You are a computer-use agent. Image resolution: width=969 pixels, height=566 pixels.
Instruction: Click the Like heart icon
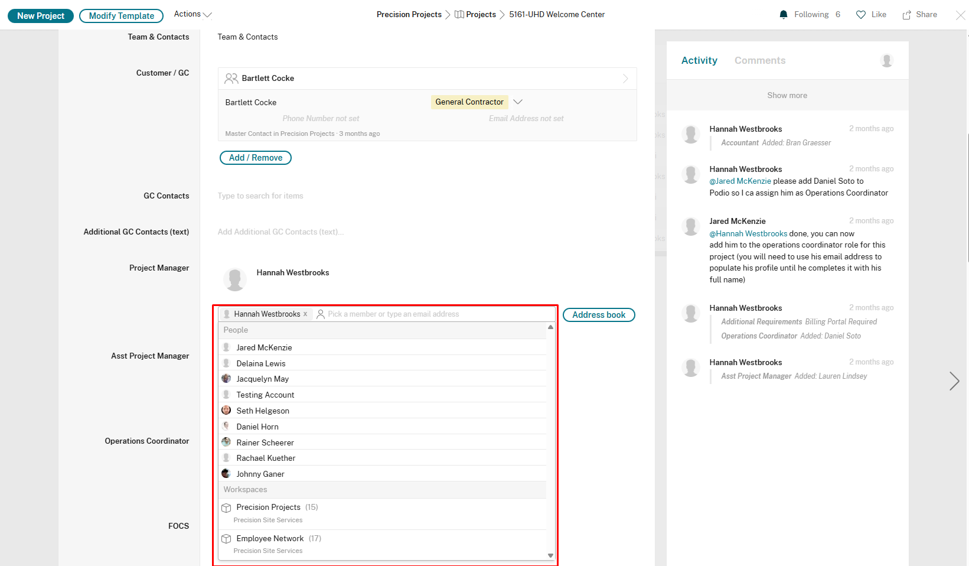click(x=860, y=14)
